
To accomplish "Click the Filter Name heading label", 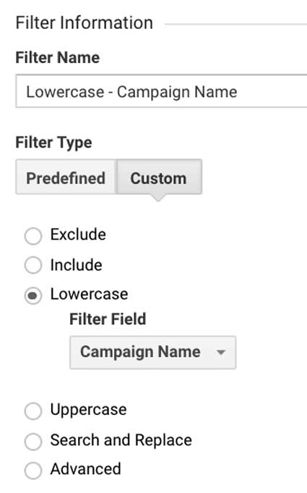I will pyautogui.click(x=58, y=57).
